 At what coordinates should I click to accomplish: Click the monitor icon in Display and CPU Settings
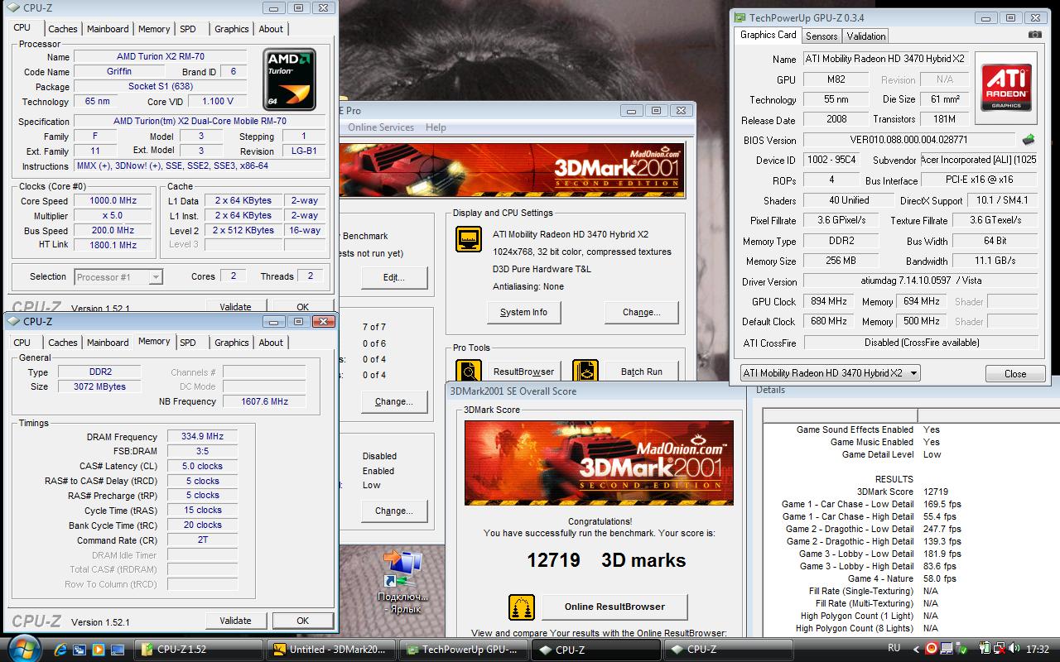pos(469,239)
